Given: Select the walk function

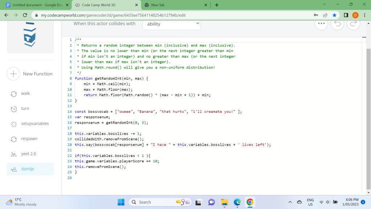Looking at the screenshot, I should [x=25, y=94].
